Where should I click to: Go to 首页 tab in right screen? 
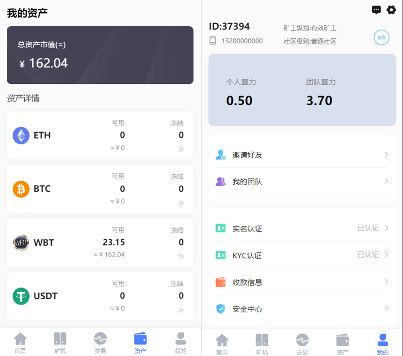click(x=222, y=344)
